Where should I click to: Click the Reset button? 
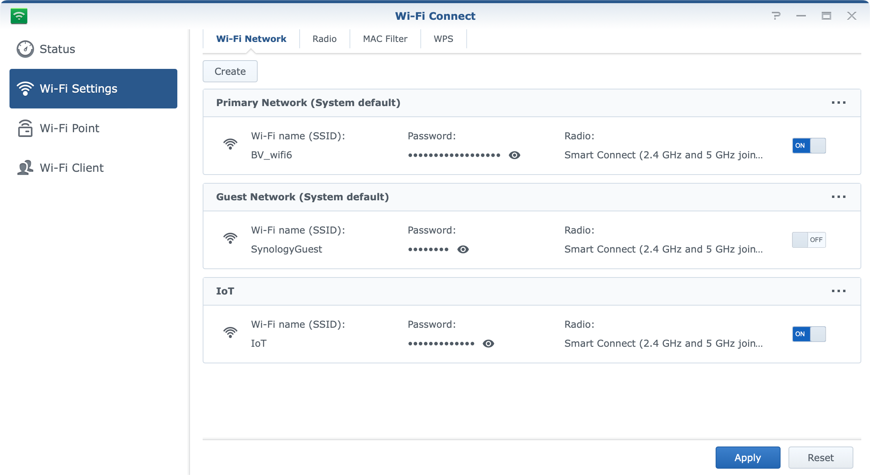pos(821,458)
